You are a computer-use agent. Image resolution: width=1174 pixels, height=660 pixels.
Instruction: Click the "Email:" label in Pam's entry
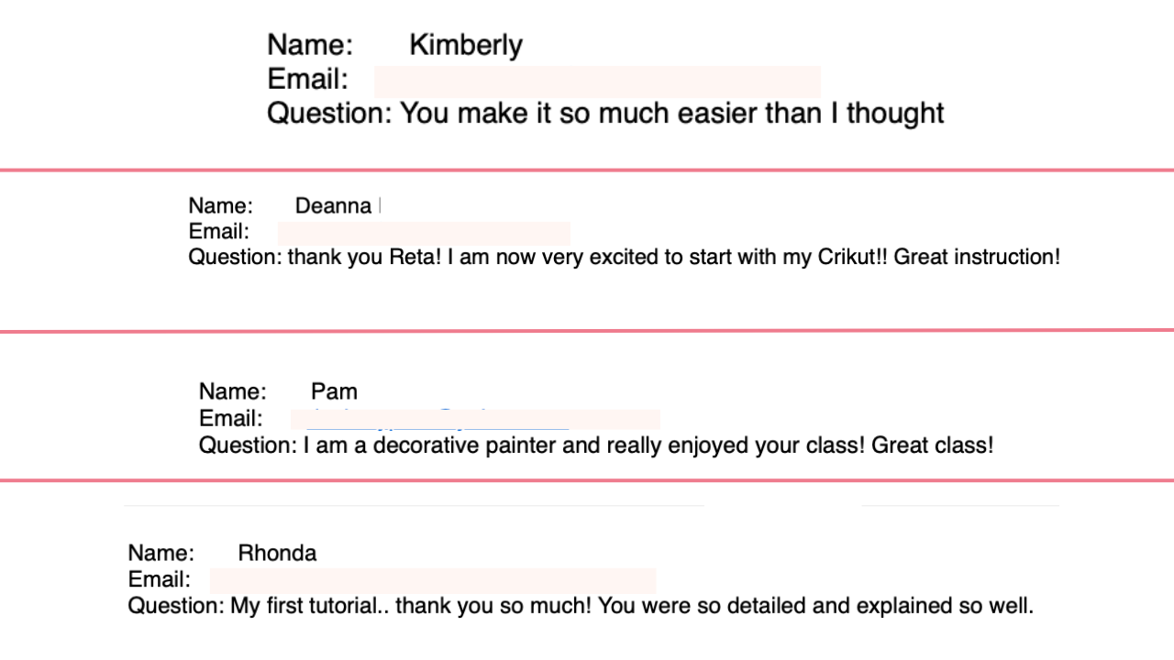click(230, 419)
